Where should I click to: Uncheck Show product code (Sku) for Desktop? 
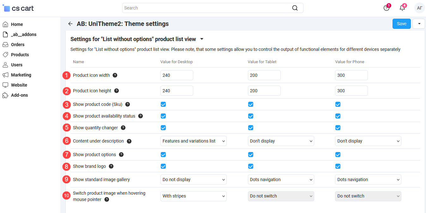163,104
